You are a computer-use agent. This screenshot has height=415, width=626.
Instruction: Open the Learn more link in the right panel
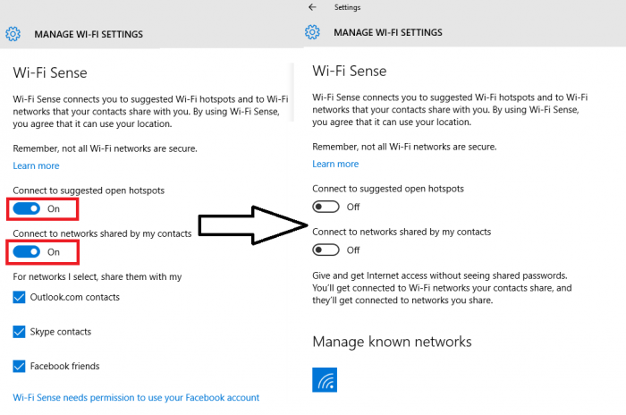335,165
